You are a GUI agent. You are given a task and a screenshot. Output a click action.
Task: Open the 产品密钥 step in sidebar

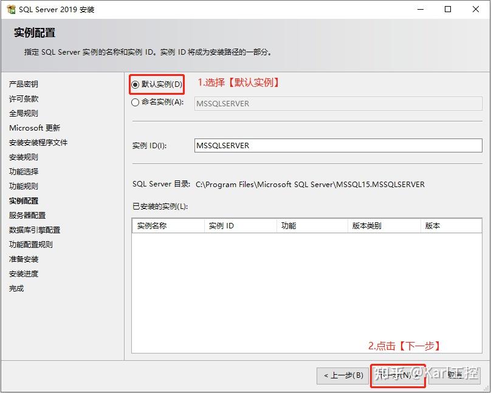coord(24,84)
